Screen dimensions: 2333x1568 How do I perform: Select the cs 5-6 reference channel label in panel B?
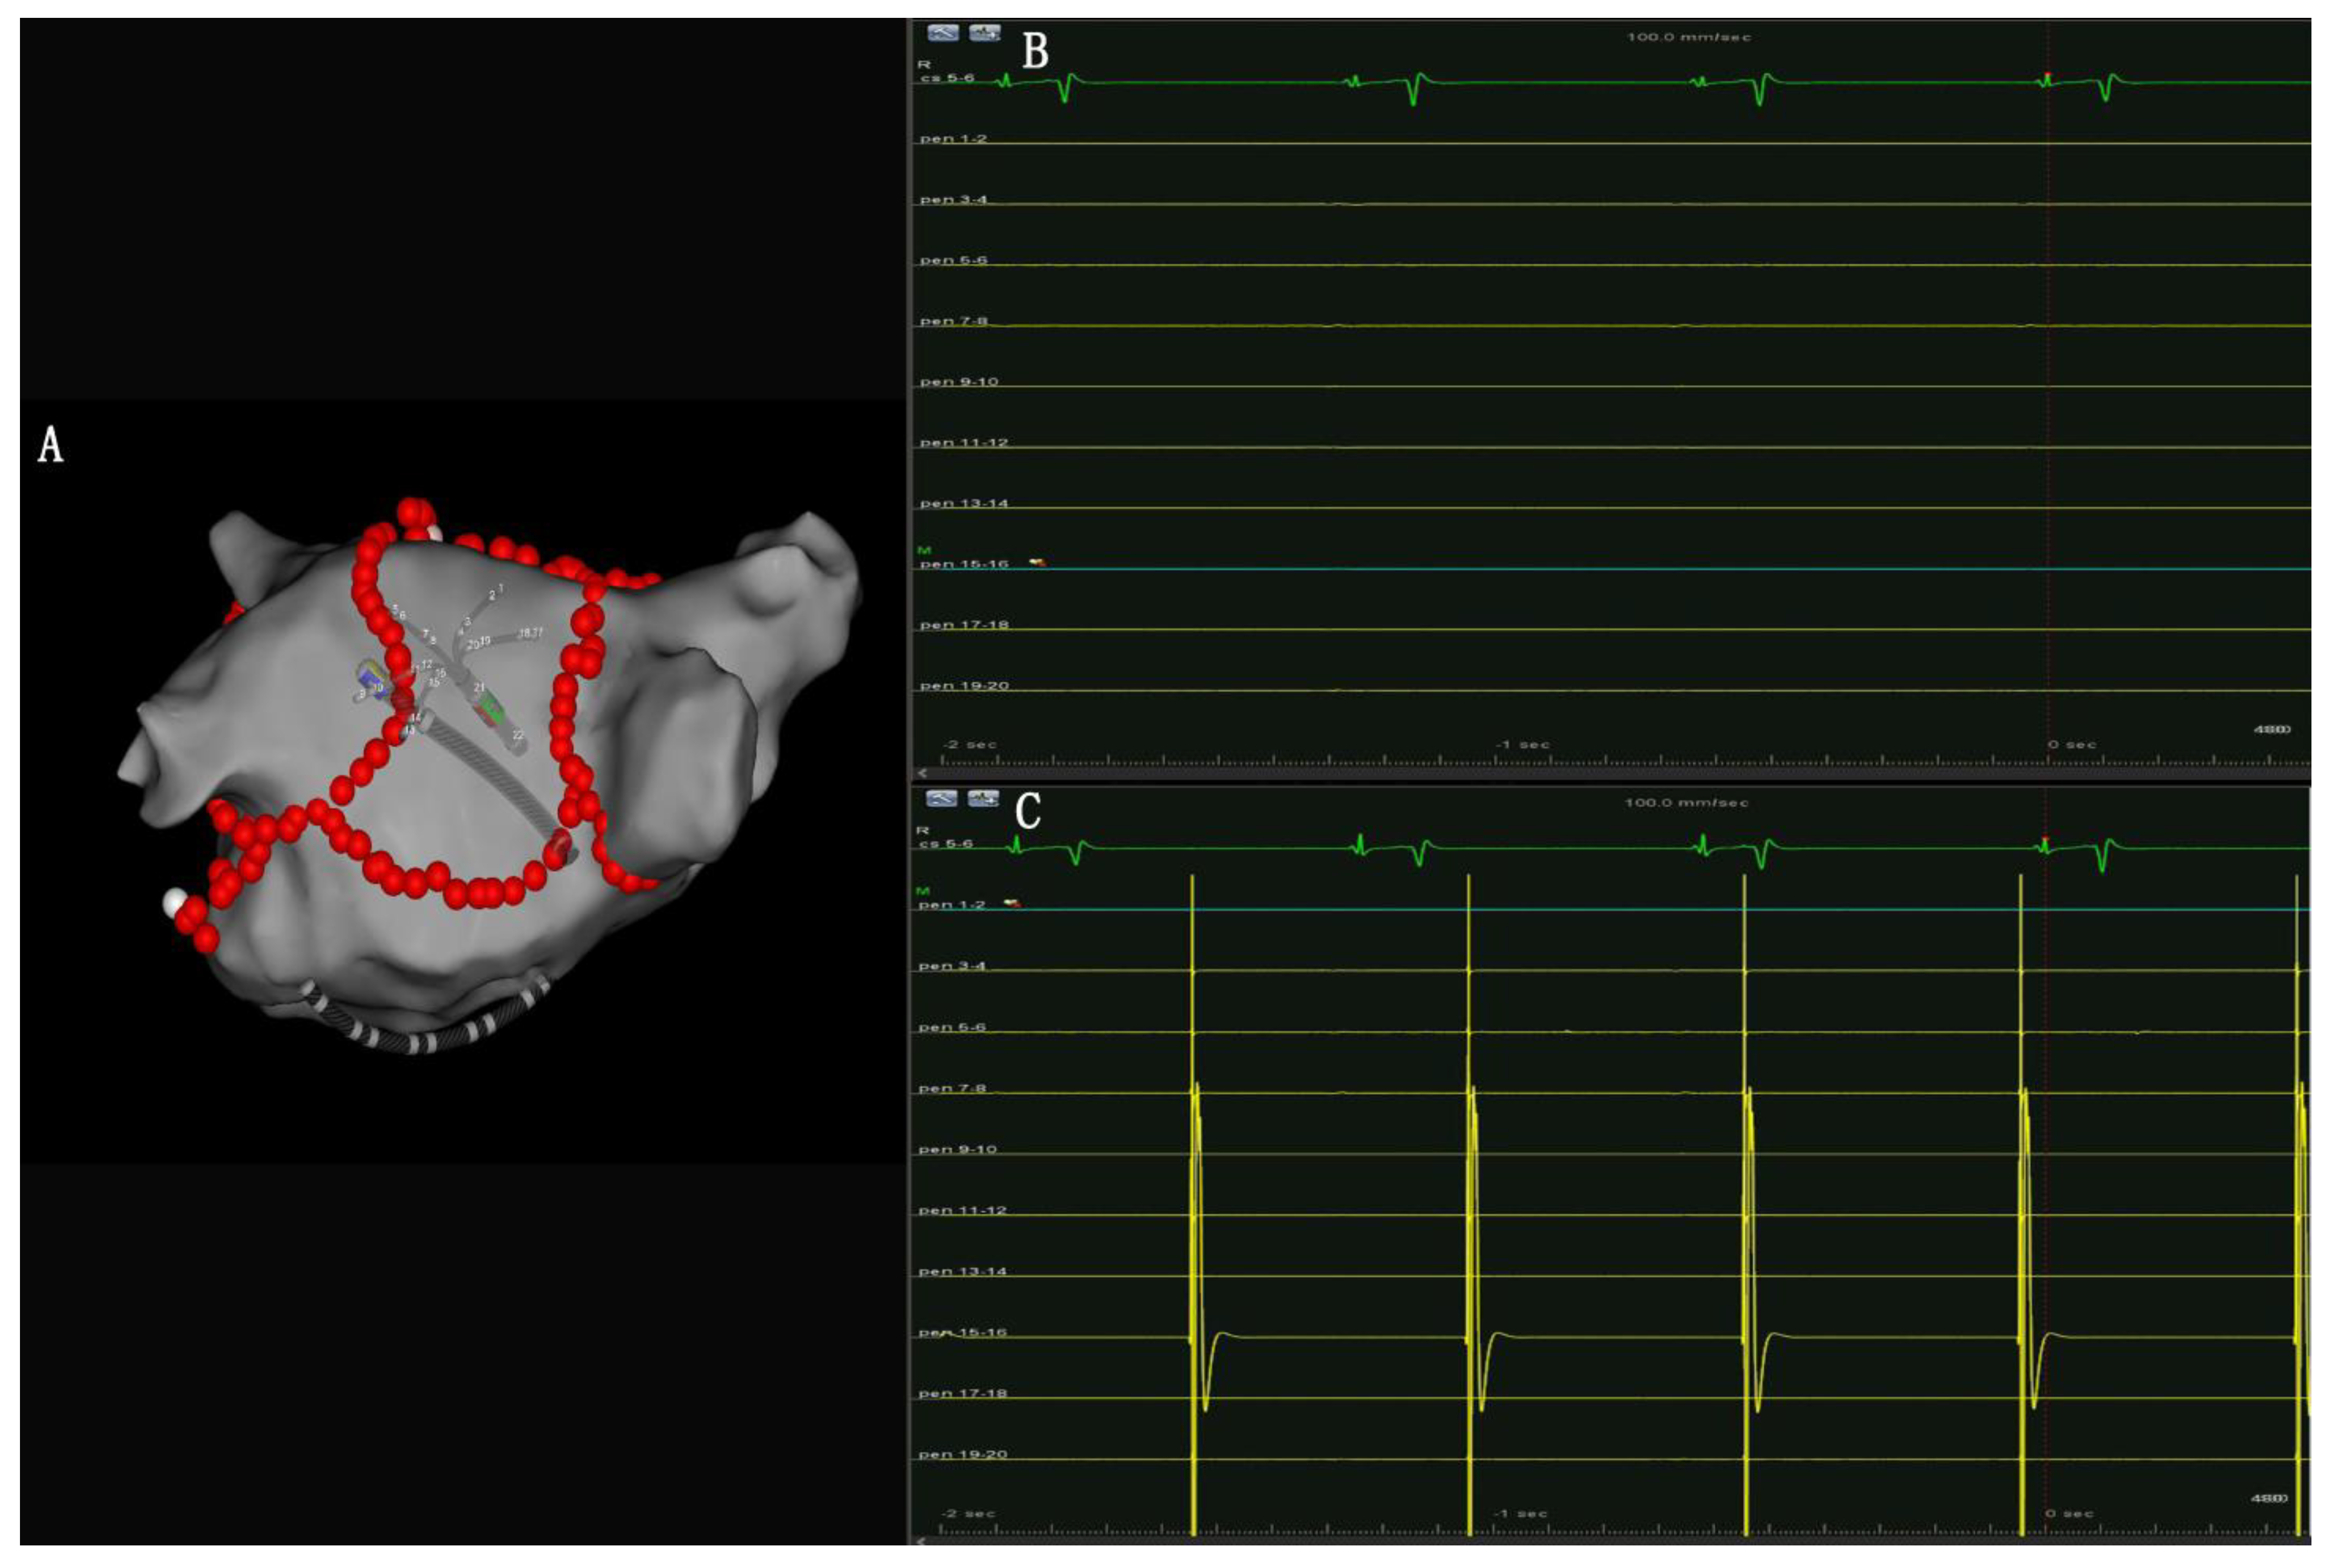[x=946, y=78]
